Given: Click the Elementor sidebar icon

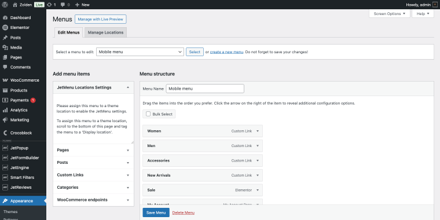Looking at the screenshot, I should [5, 28].
